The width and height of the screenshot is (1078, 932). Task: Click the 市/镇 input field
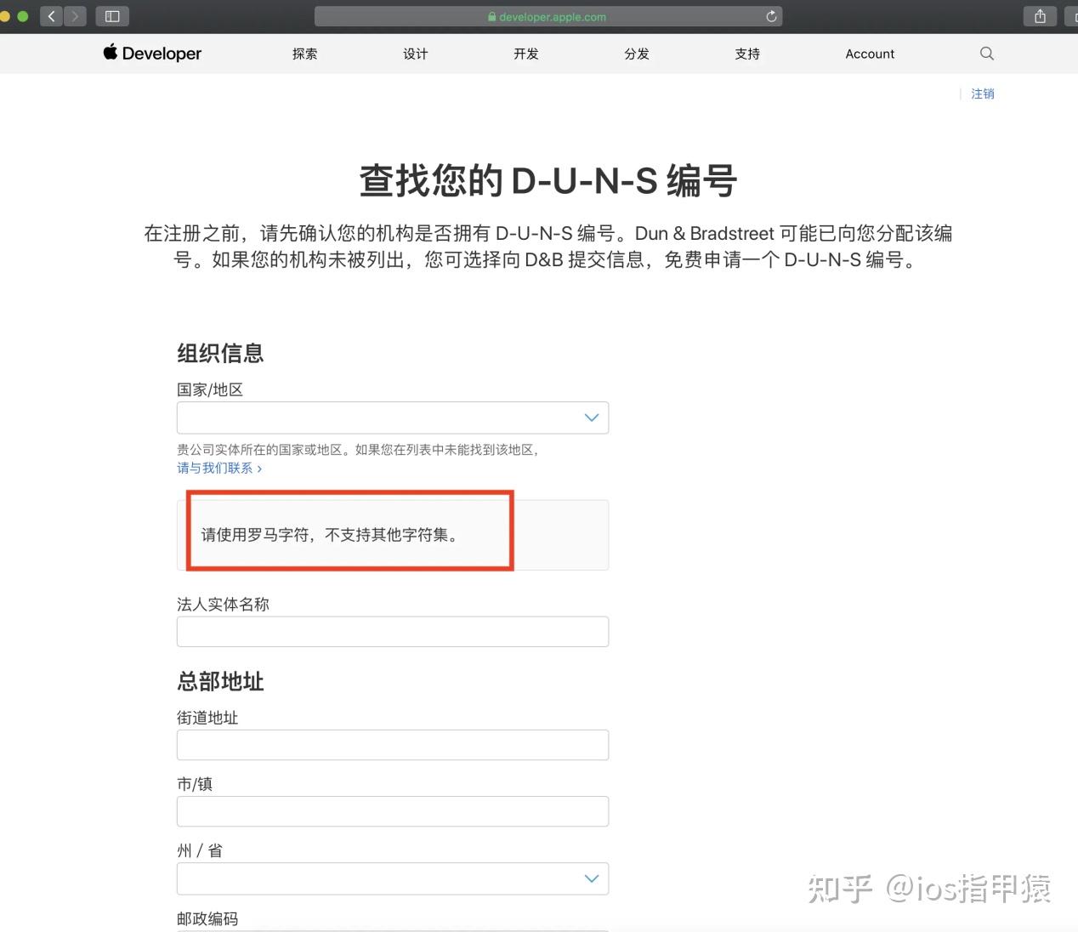click(393, 811)
